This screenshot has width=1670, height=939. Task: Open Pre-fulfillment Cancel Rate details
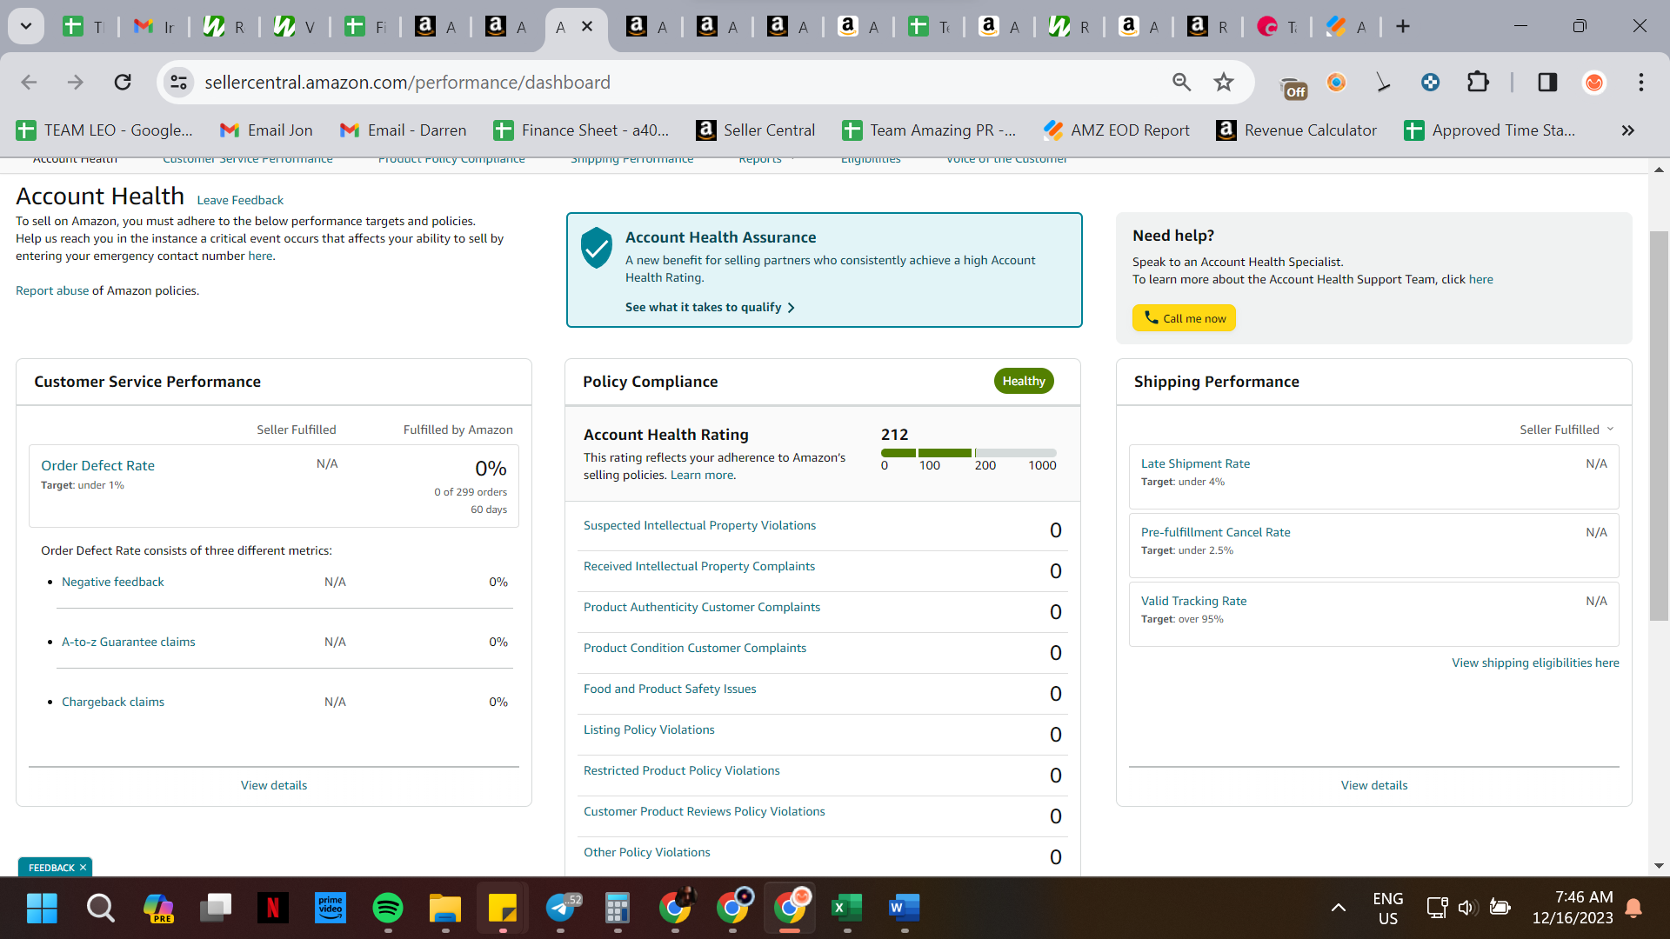(x=1215, y=532)
